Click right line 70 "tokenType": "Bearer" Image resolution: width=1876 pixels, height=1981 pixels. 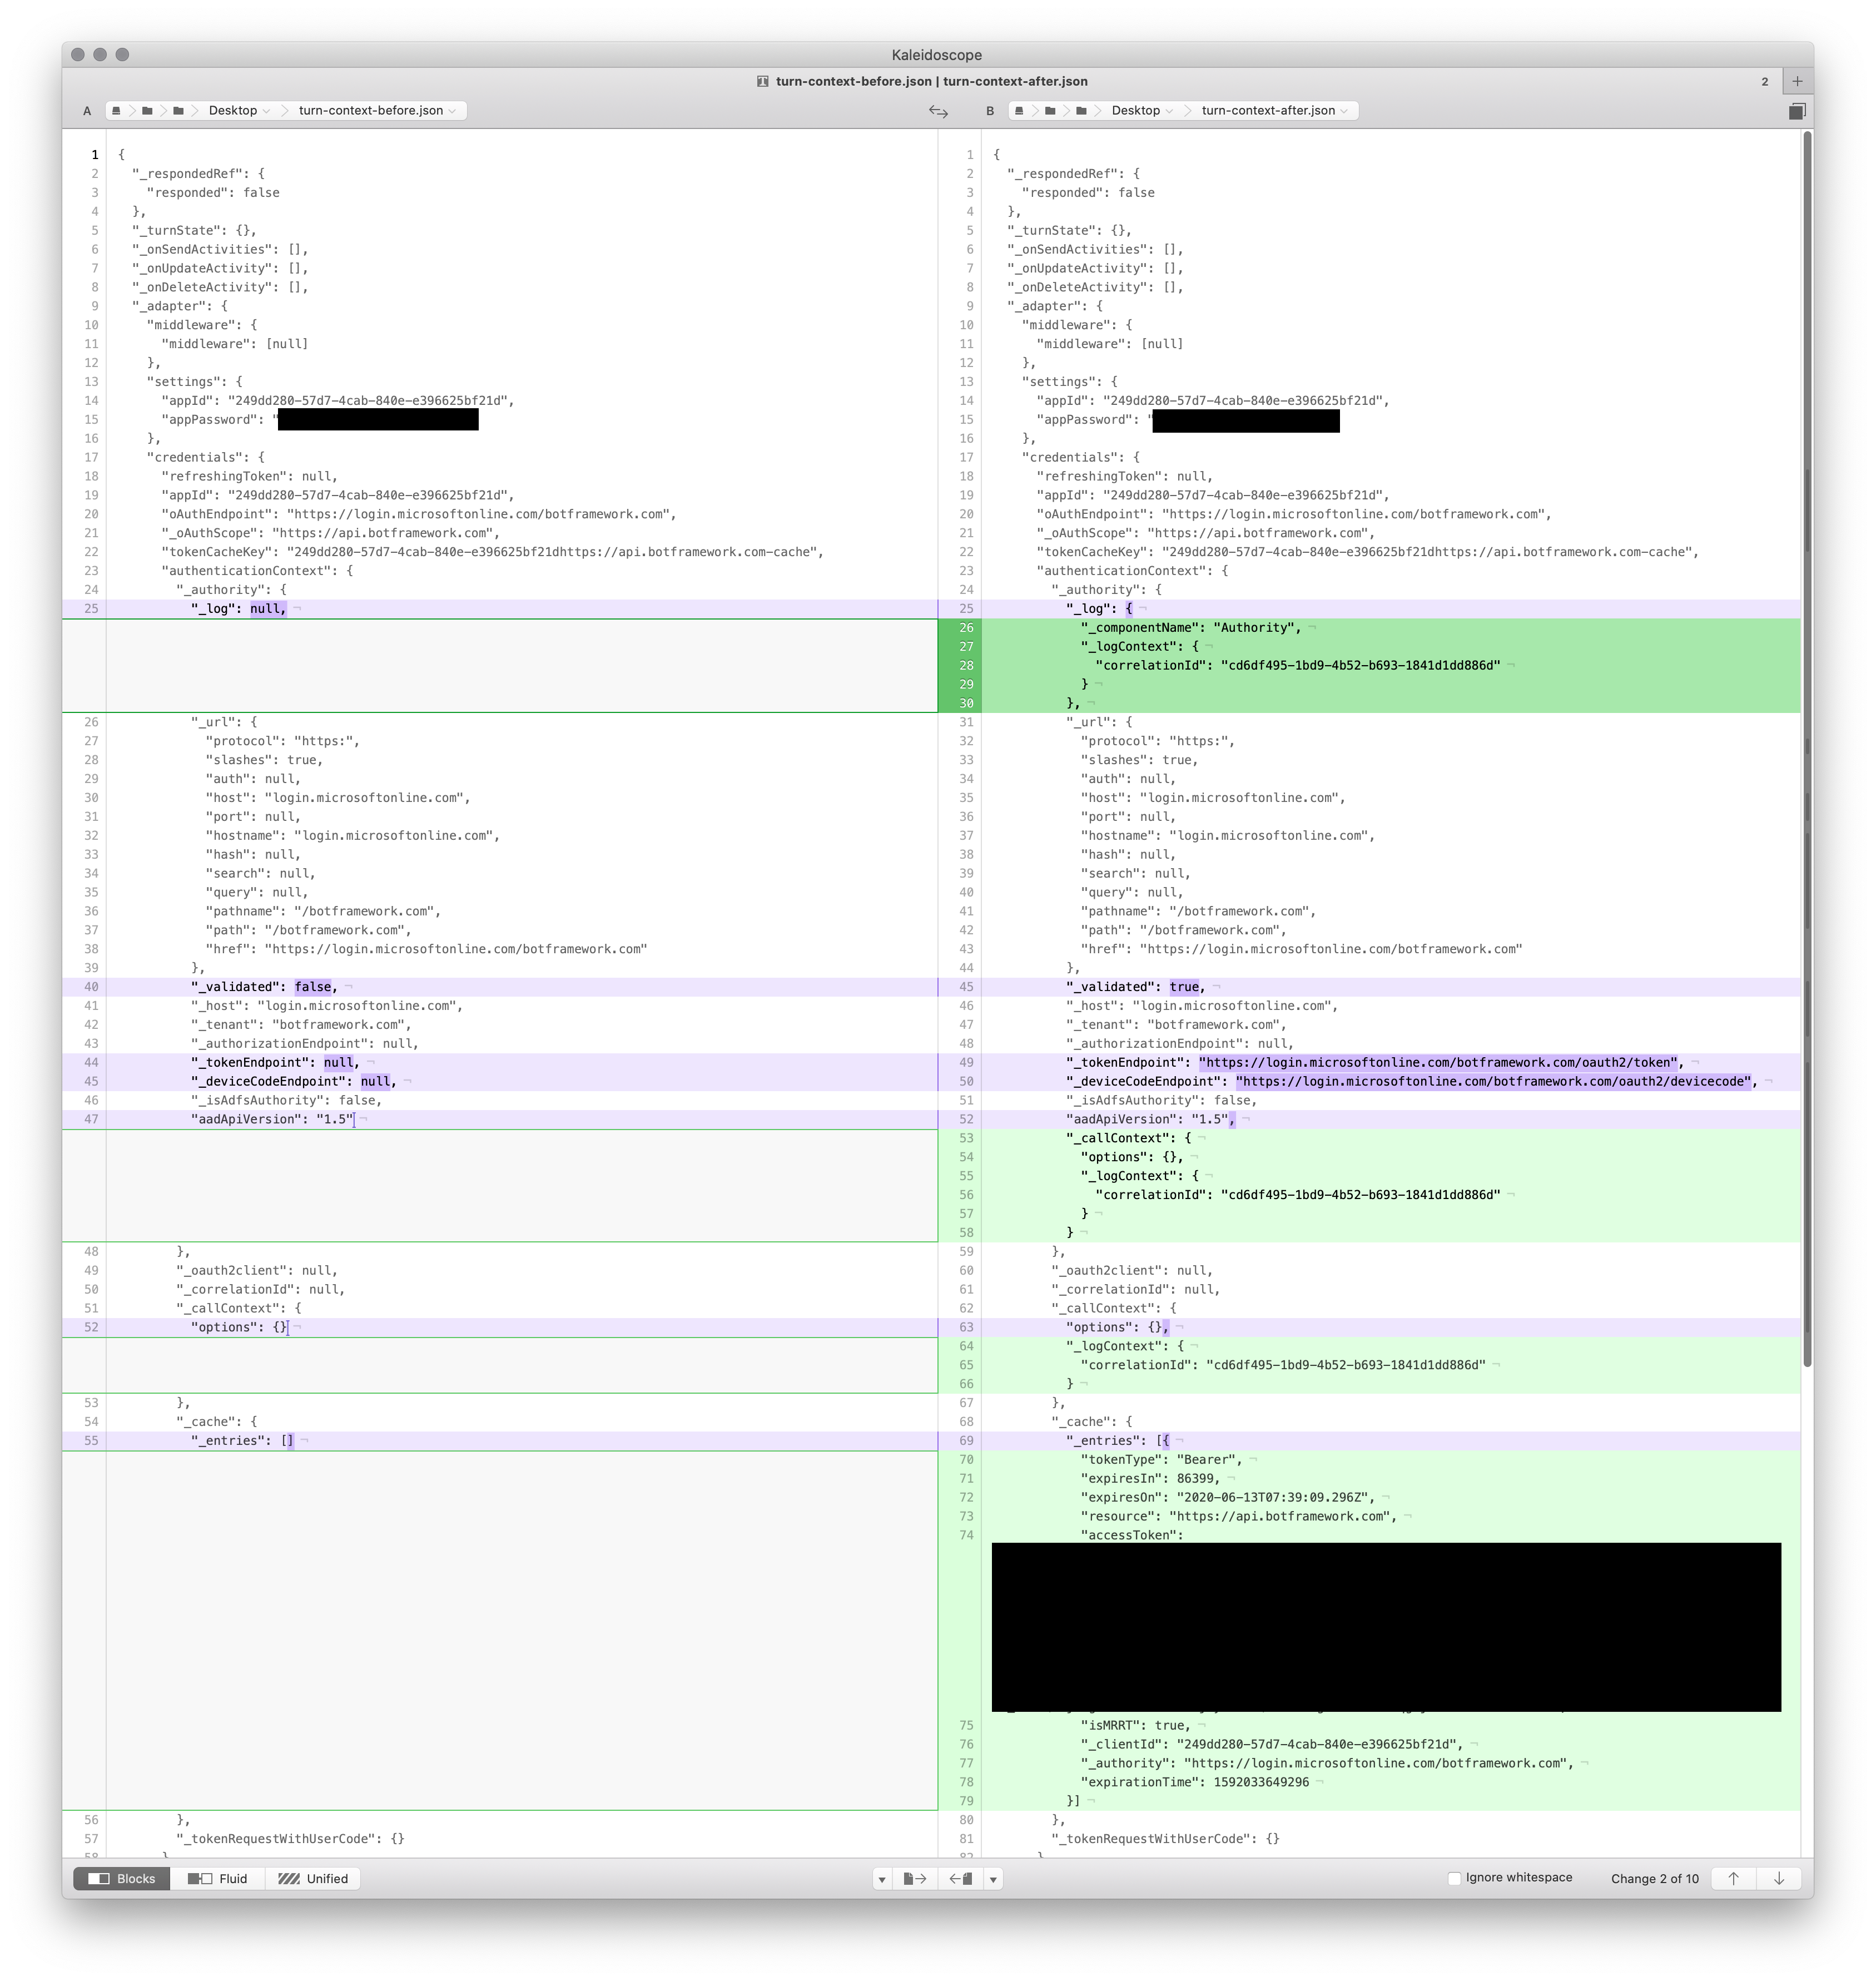coord(1161,1459)
